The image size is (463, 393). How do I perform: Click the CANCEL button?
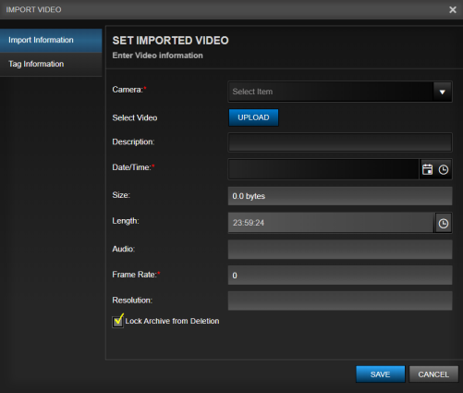pos(433,375)
